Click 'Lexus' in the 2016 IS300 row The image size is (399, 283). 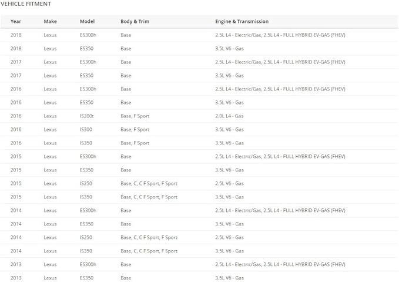pos(50,129)
